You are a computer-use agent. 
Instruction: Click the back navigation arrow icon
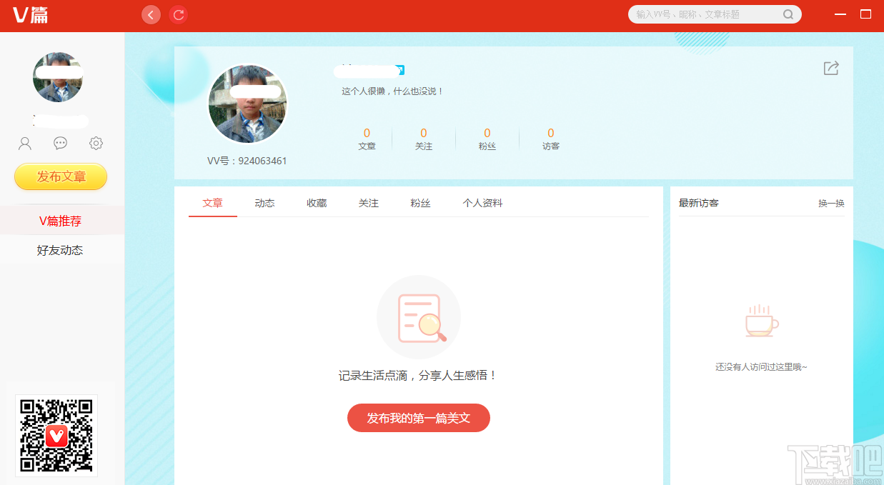tap(151, 14)
